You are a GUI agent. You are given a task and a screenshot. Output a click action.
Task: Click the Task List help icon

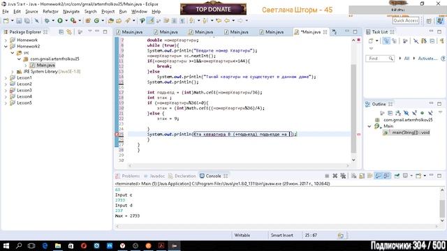pos(443,59)
